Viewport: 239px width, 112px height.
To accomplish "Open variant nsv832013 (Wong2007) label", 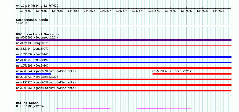I will 32,43.
